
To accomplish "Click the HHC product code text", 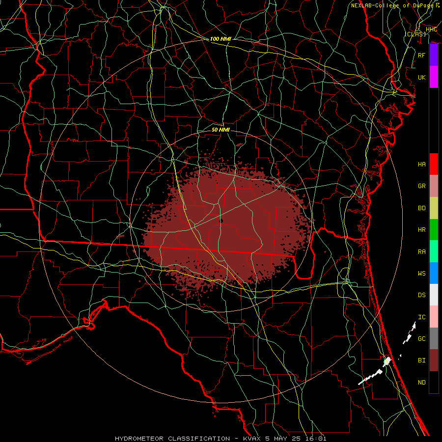I will [431, 29].
